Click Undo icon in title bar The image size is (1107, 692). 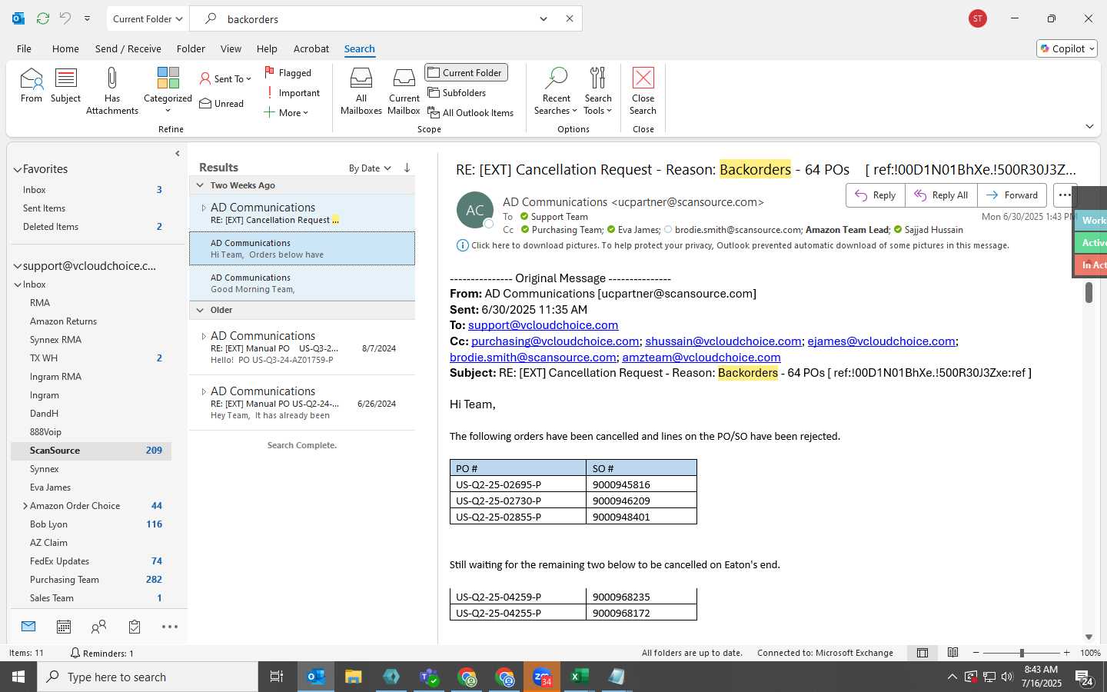click(x=65, y=18)
